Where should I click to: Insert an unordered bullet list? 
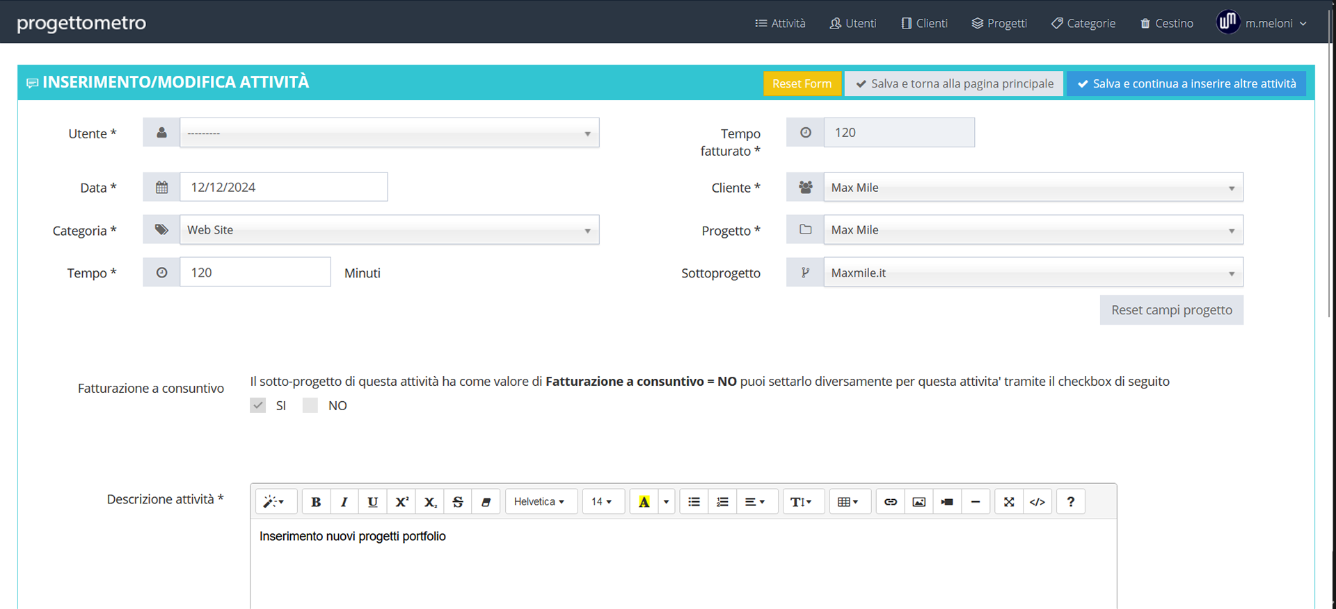coord(694,502)
